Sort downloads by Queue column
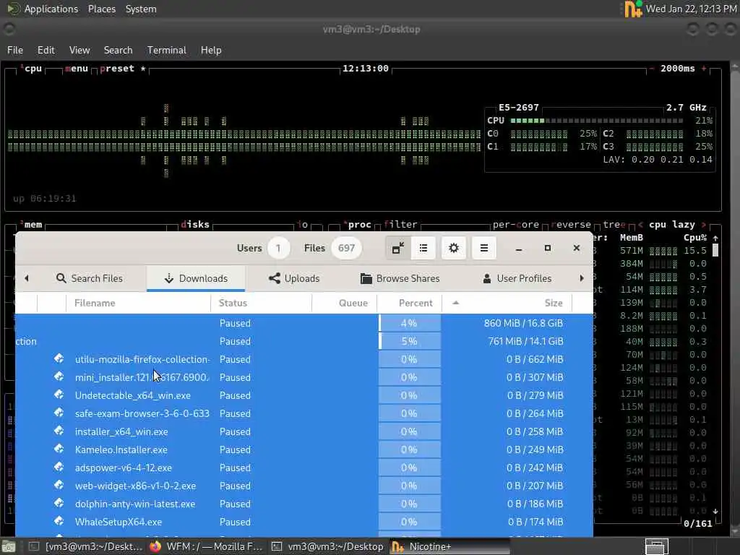 coord(345,303)
